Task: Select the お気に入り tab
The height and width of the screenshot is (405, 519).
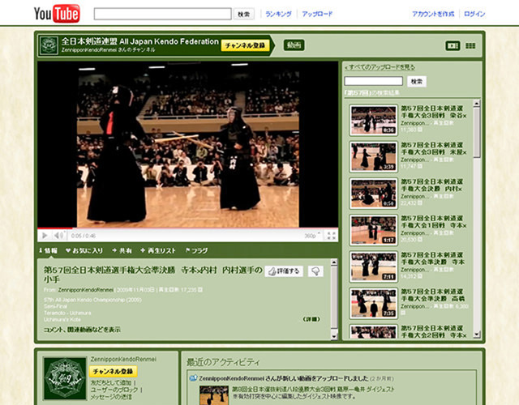Action: [x=84, y=250]
